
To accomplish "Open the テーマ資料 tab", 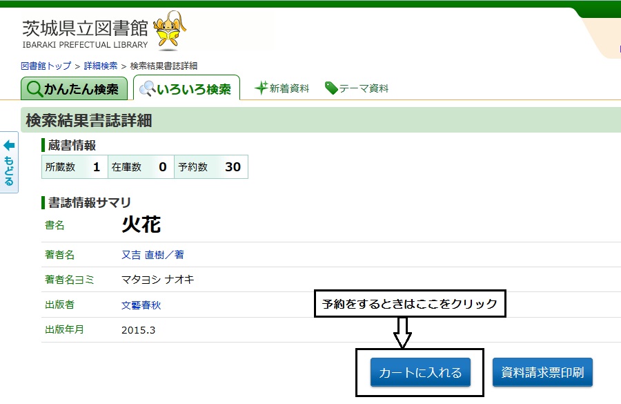I will (x=357, y=88).
